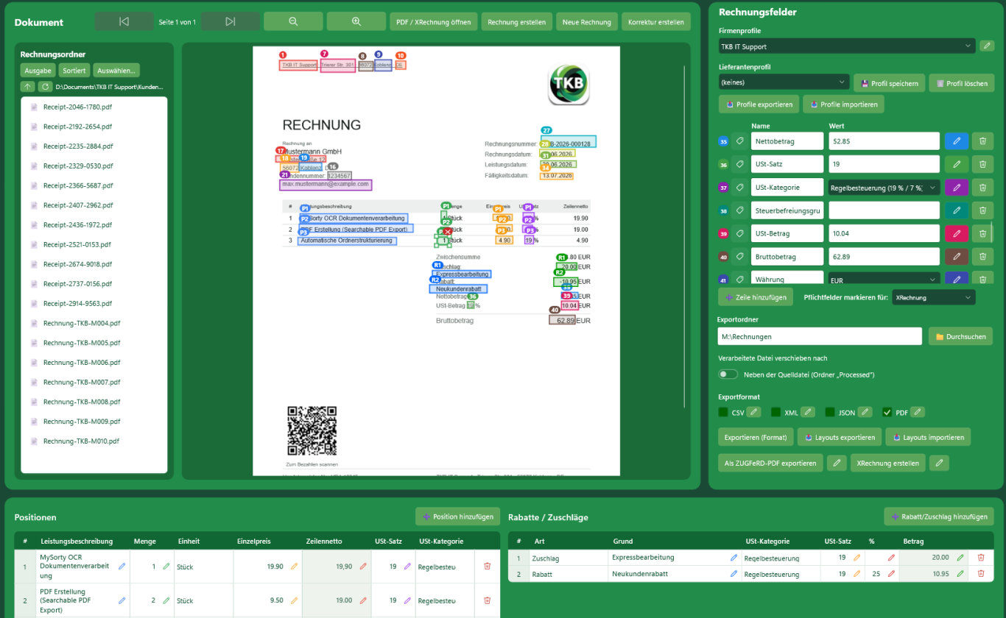
Task: Click the Exportordner path field M:\Rechnungen
Action: point(820,336)
